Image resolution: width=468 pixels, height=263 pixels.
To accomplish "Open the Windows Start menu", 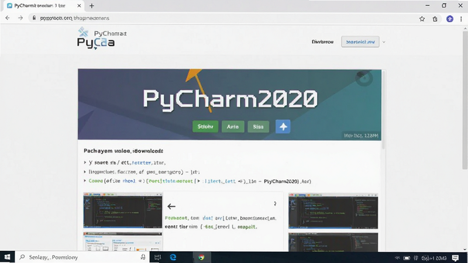I will tap(7, 257).
